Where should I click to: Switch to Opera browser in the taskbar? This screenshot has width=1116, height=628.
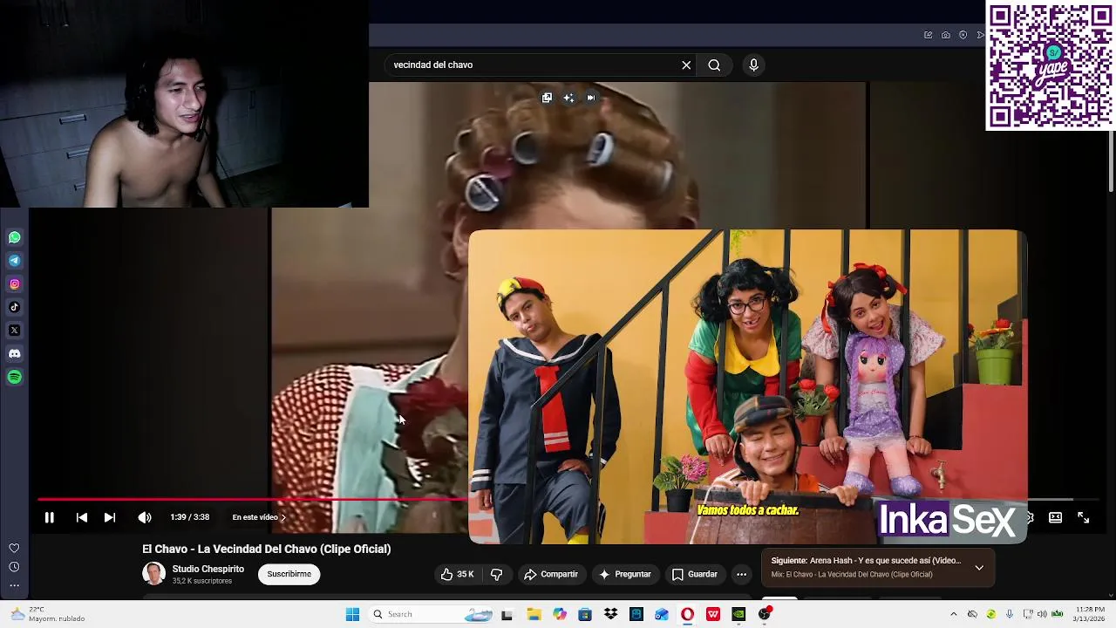point(687,614)
